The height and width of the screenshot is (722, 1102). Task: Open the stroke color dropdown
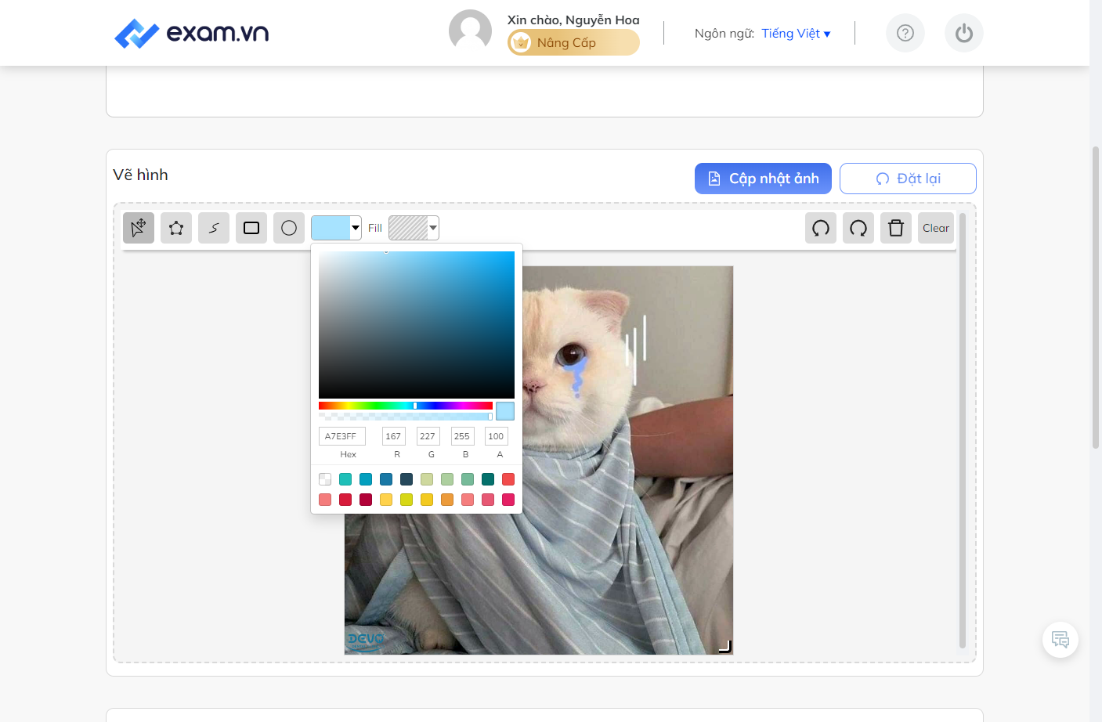point(336,228)
